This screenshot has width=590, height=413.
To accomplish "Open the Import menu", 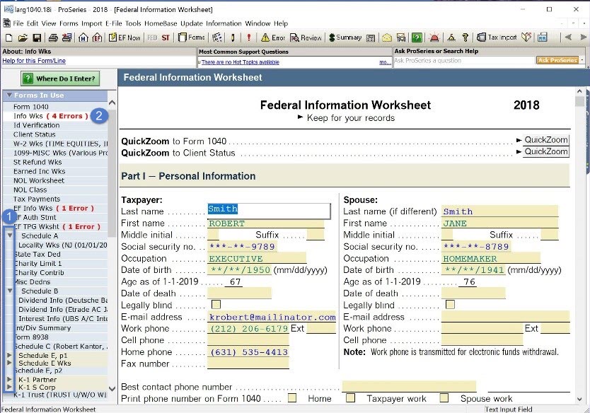I will [91, 23].
